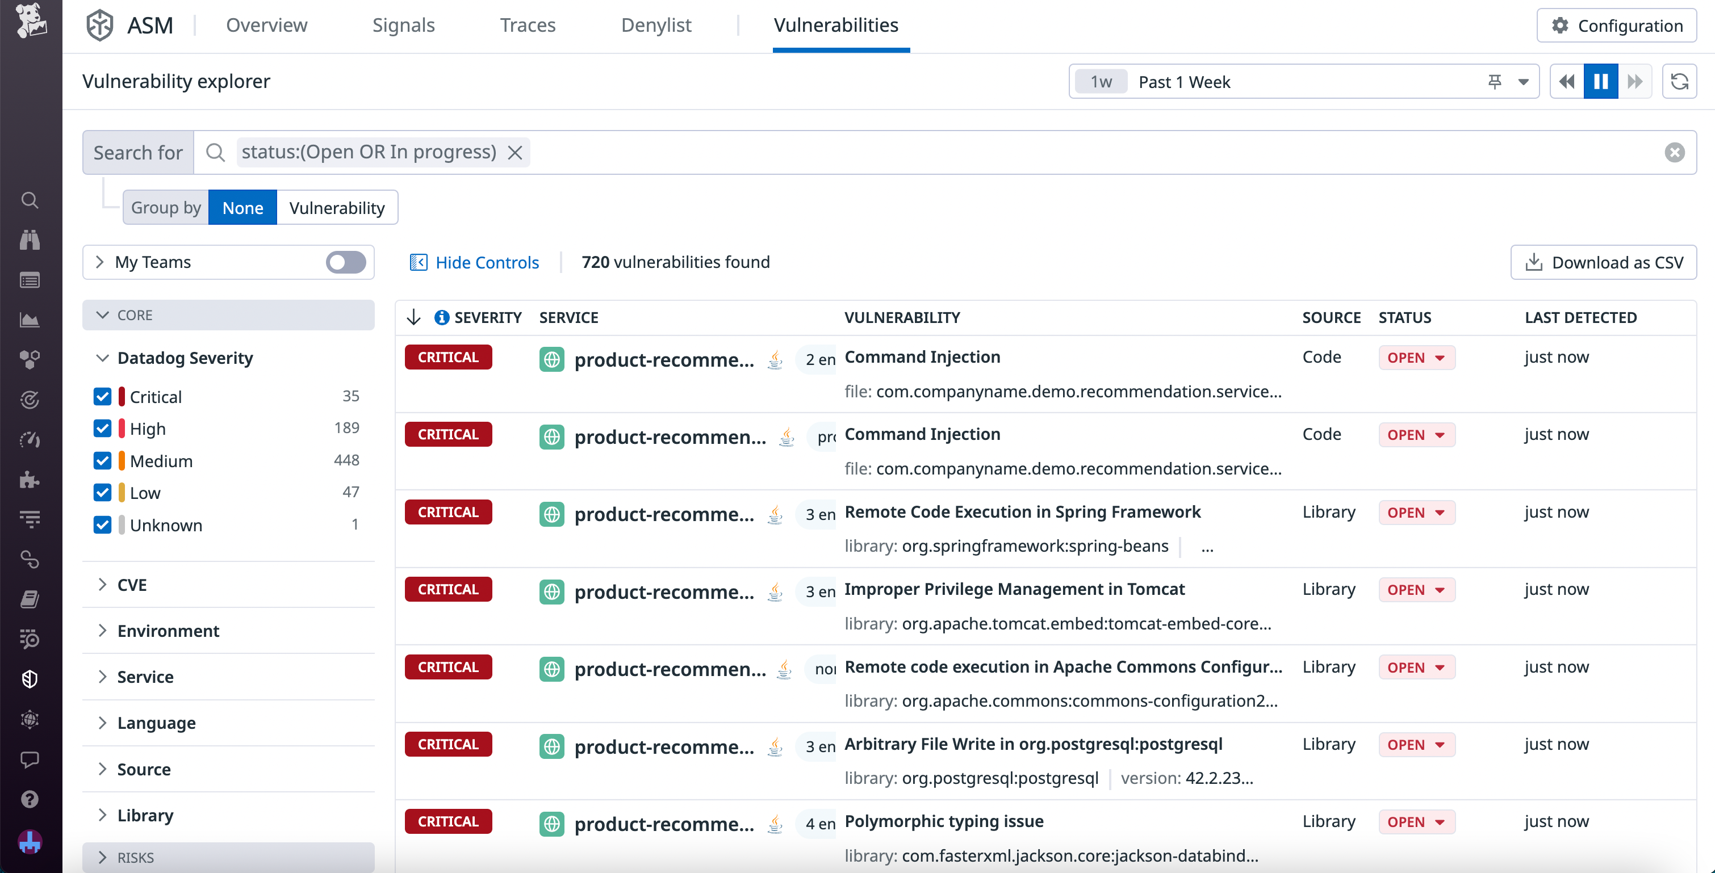Open the dashboards icon in the left sidebar
1715x873 pixels.
pos(30,320)
